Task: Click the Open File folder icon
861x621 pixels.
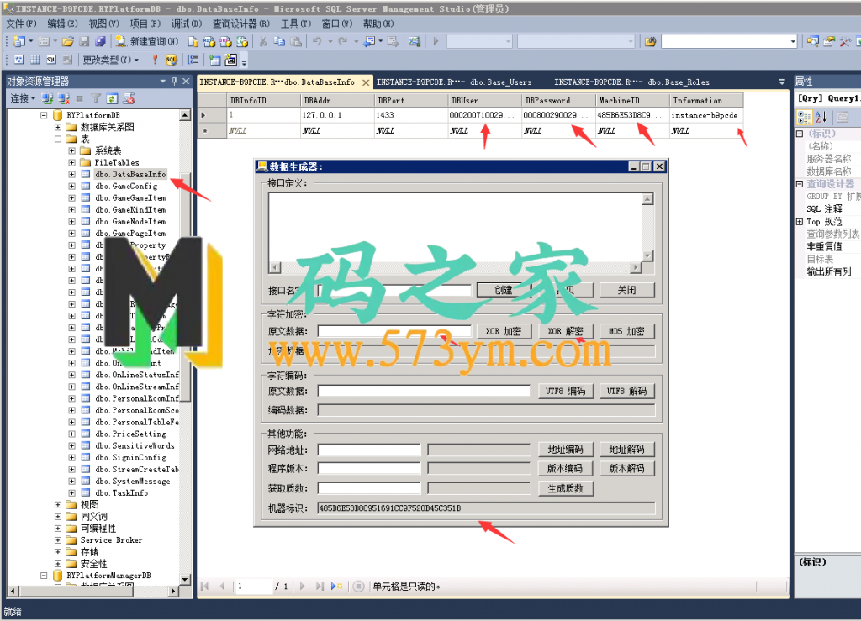Action: tap(68, 42)
